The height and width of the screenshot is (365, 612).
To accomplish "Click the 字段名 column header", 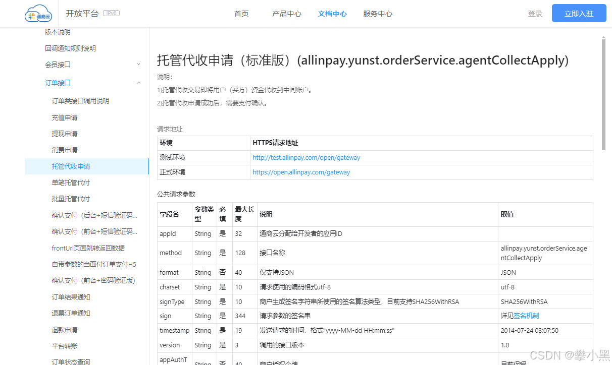I will tap(175, 214).
